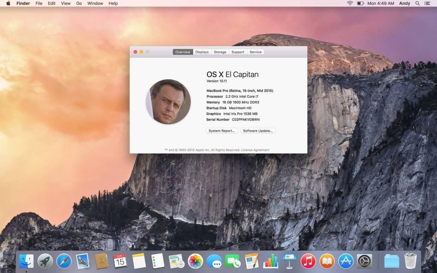The height and width of the screenshot is (273, 437).
Task: Click the Version 10.11 text
Action: tap(217, 81)
